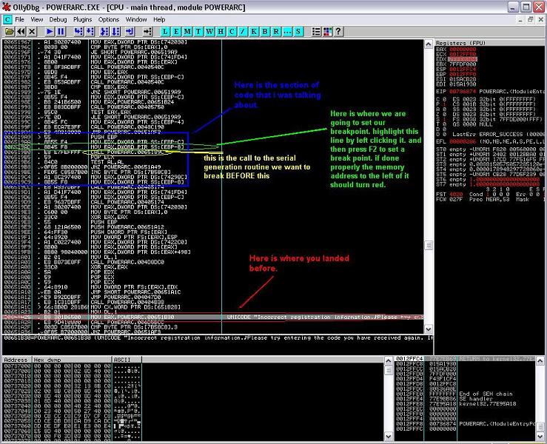Click EBX register value 7FFDF000
The image size is (547, 444).
click(463, 64)
